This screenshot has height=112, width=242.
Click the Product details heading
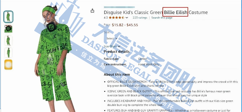[x=117, y=52]
